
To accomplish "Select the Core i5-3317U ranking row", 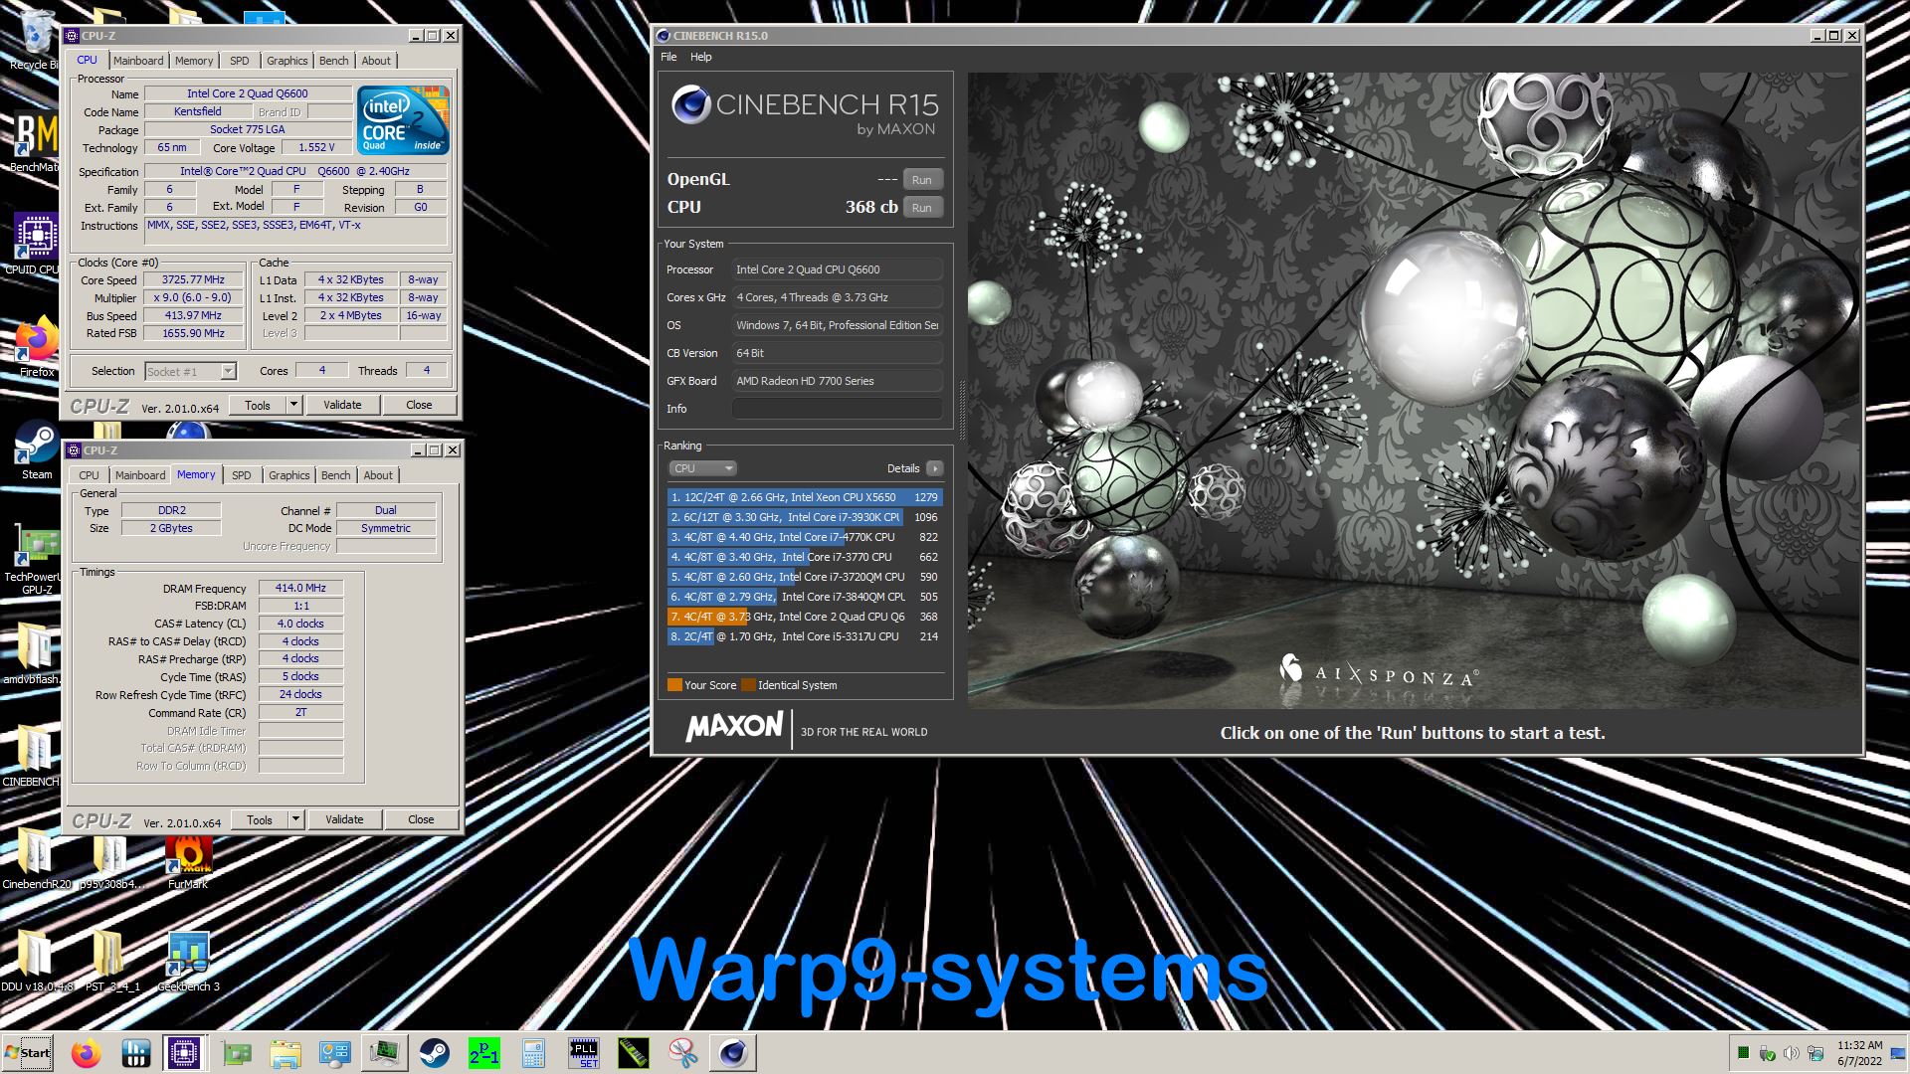I will tap(805, 636).
